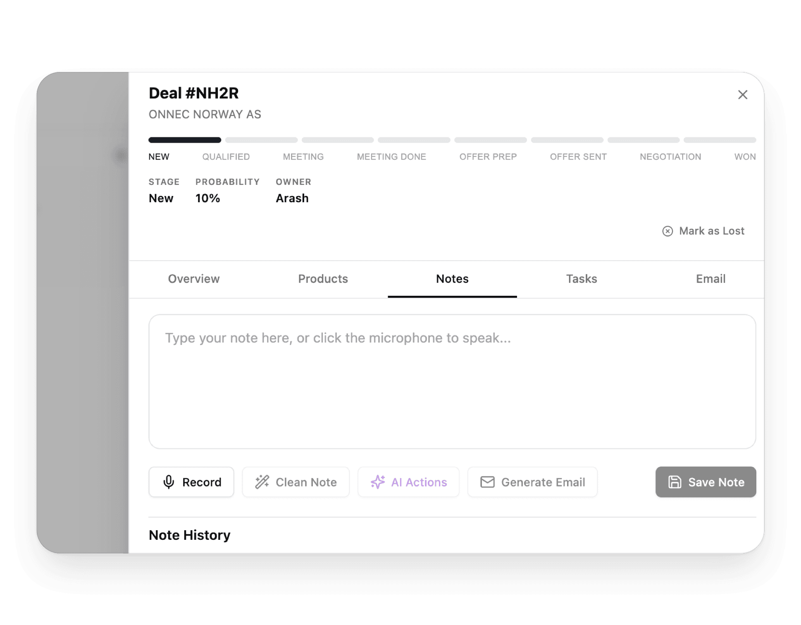Screen dimensions: 801x625
Task: Click the PROBABILITY field label
Action: [228, 182]
